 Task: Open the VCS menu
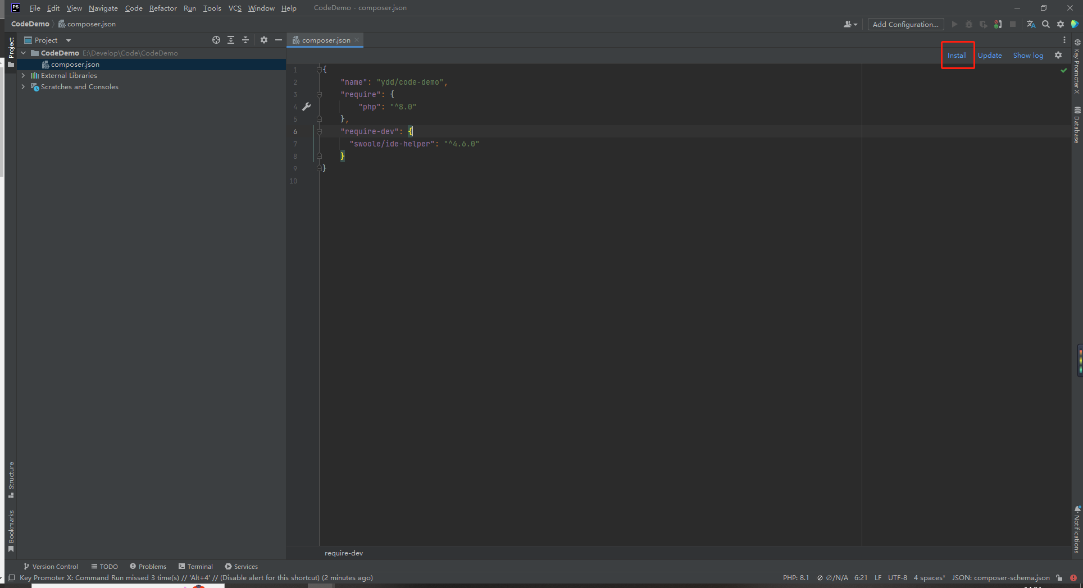pyautogui.click(x=235, y=8)
